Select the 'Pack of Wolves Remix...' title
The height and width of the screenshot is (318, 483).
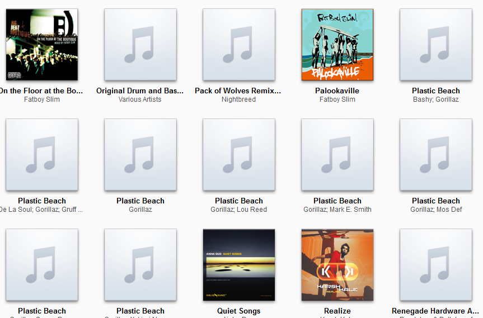click(238, 91)
